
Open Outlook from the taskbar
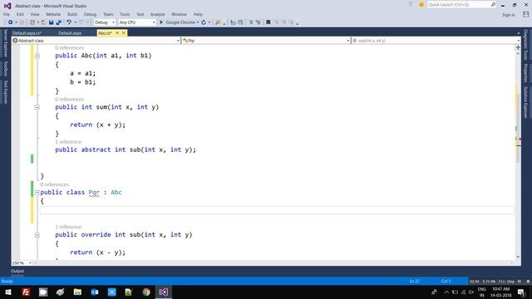(x=95, y=292)
